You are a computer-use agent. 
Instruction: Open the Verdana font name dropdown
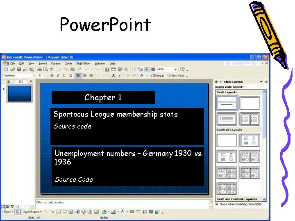pos(34,76)
